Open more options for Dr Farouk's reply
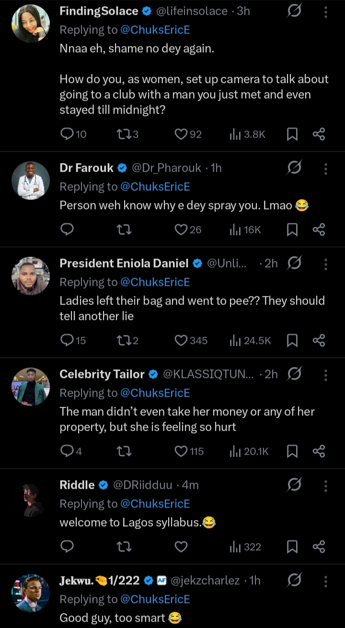Image resolution: width=345 pixels, height=628 pixels. 326,168
